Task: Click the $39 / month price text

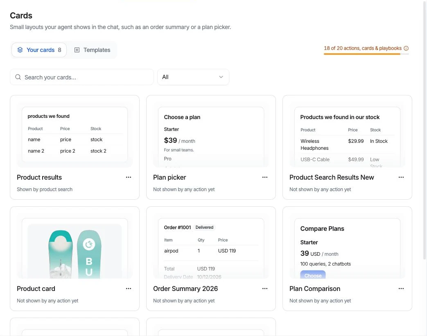Action: (179, 140)
